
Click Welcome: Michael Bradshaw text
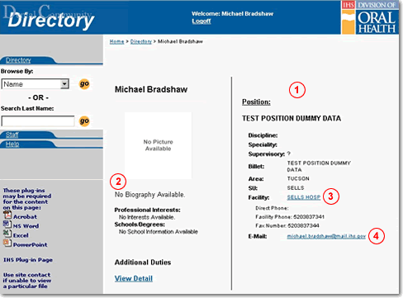pyautogui.click(x=233, y=14)
